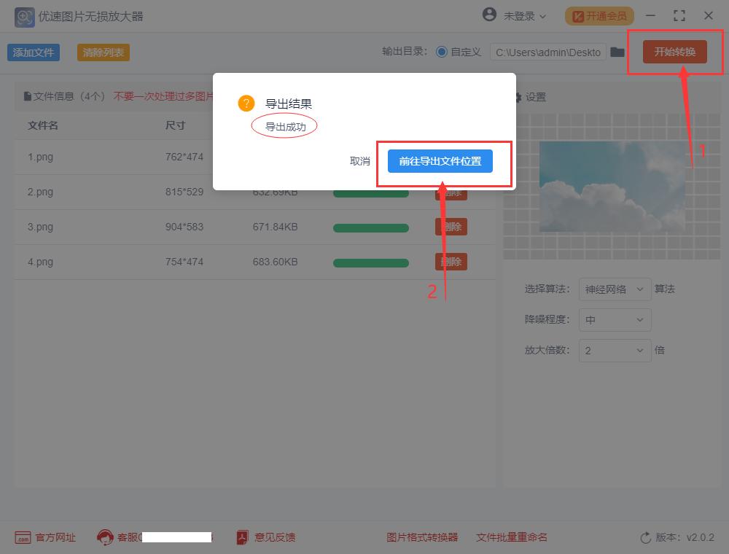Open the 放大倍数 magnification dropdown

615,351
